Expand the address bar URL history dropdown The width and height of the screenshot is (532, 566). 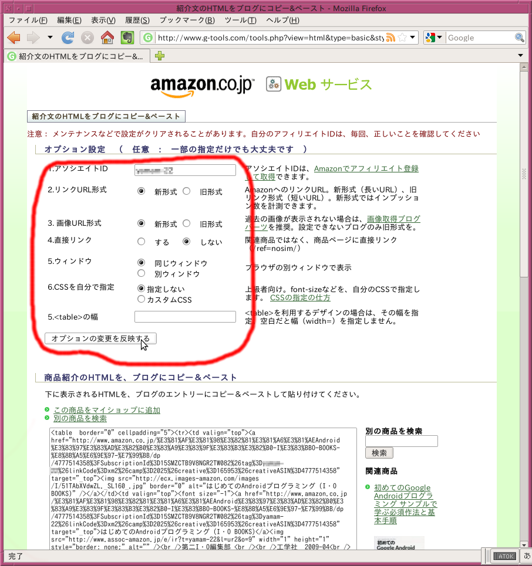[412, 38]
